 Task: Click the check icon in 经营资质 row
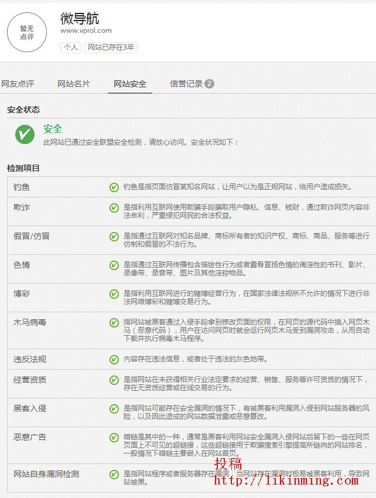point(114,380)
